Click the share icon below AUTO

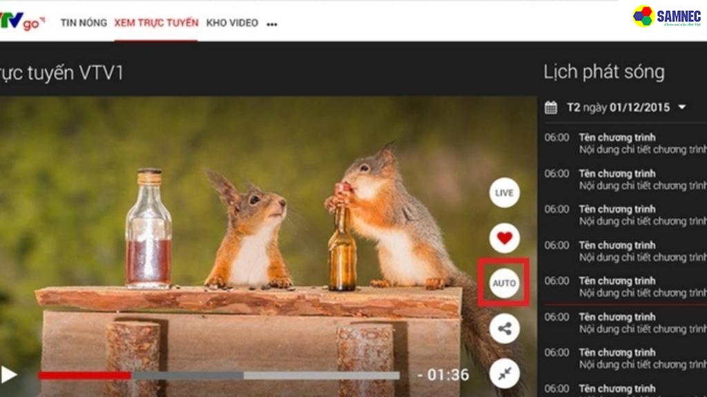tap(503, 328)
